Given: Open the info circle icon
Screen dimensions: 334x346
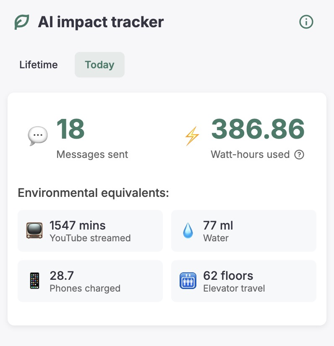Looking at the screenshot, I should 306,22.
